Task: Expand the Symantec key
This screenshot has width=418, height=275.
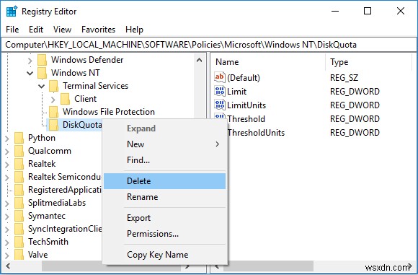Action: tap(7, 217)
